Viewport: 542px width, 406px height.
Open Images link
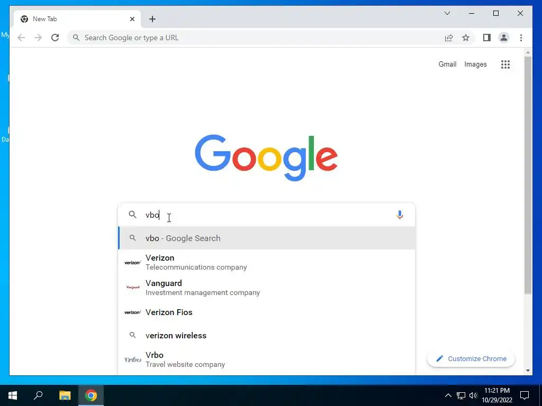[x=475, y=64]
